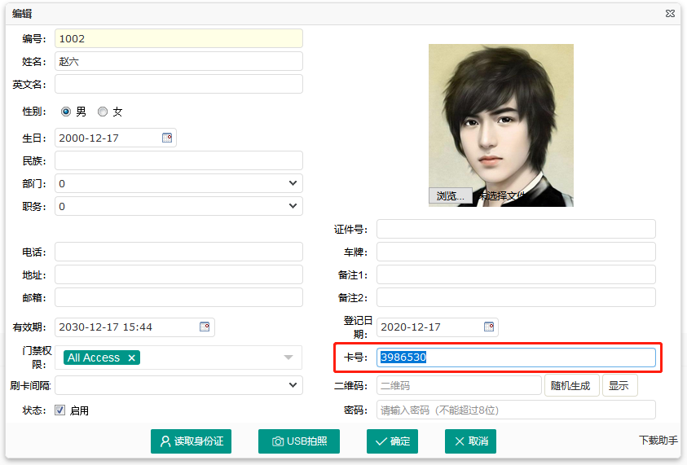Click the 备注2 remark field
Image resolution: width=687 pixels, height=465 pixels.
click(x=516, y=297)
